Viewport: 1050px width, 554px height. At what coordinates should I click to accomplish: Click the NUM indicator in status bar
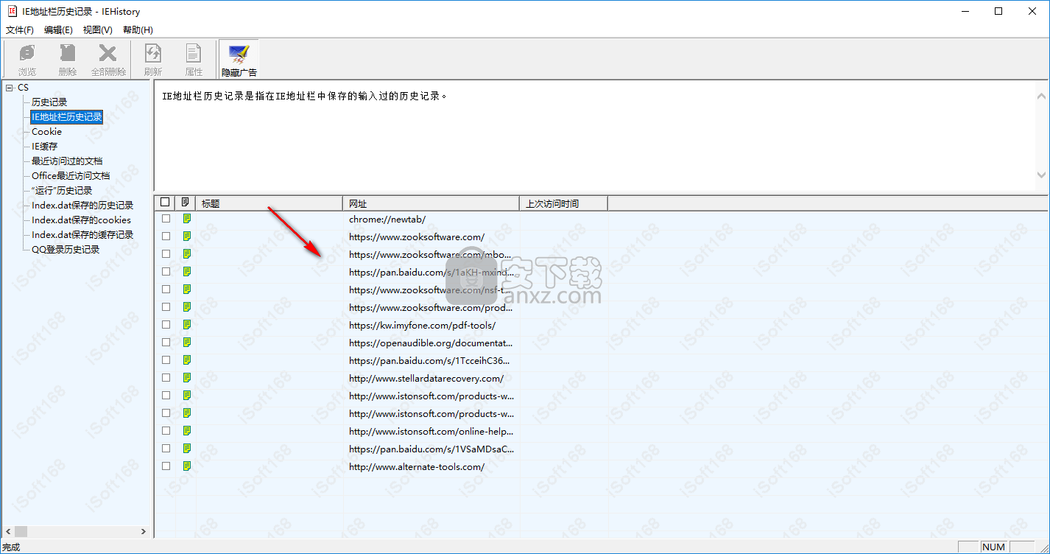993,547
